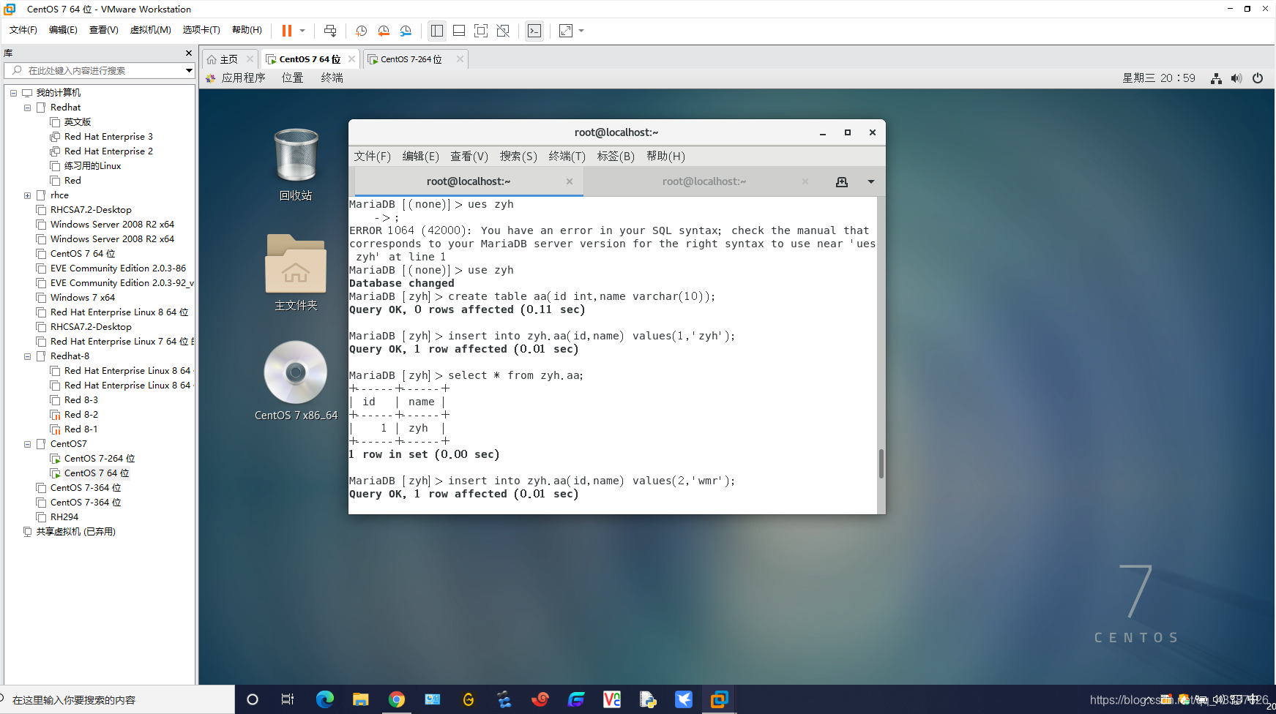Click the network status icon in GNOME bar

pos(1216,78)
